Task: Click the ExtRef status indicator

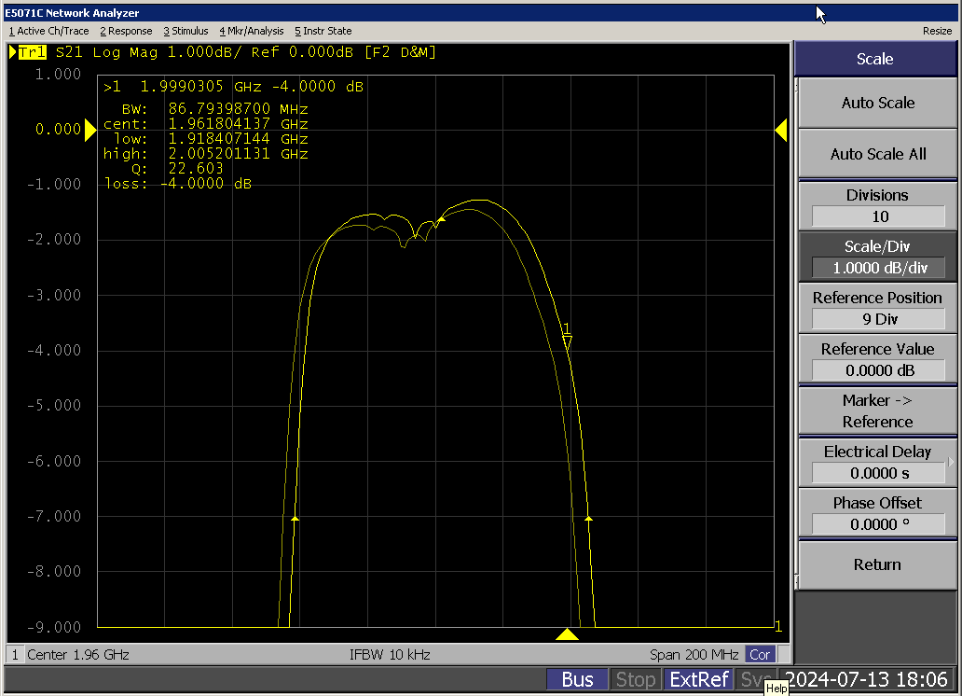Action: (700, 679)
